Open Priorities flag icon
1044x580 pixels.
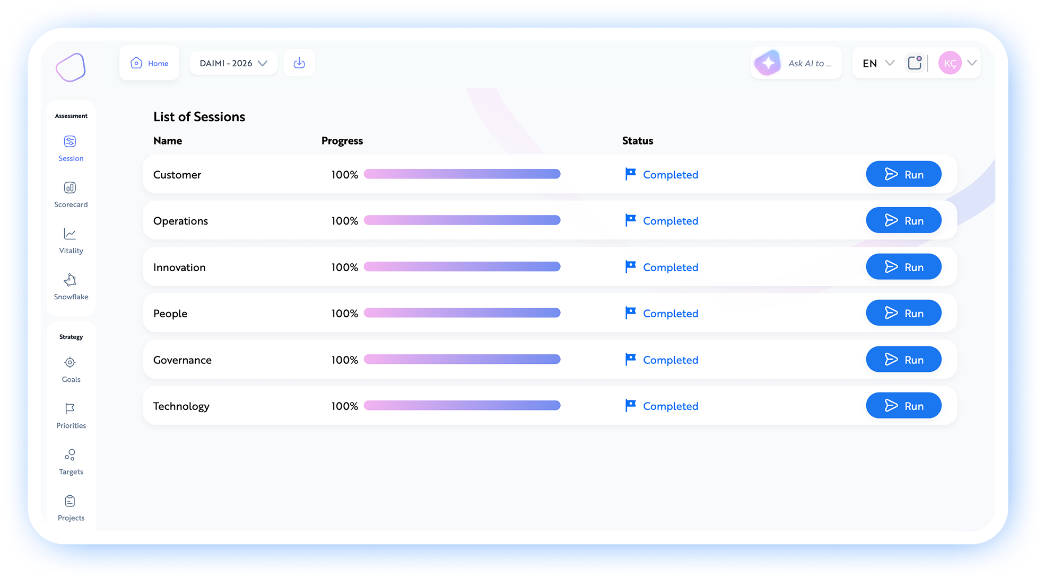tap(70, 409)
